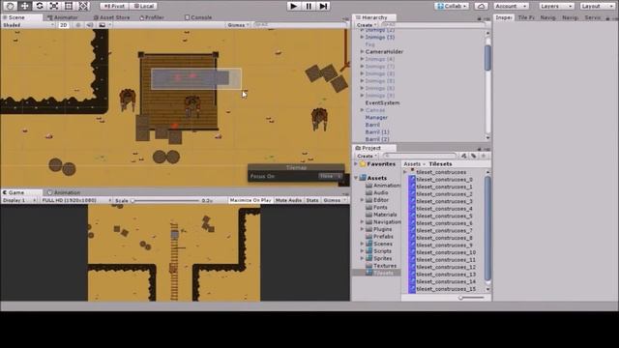This screenshot has width=619, height=348.
Task: Open the Tile Palette tab
Action: (526, 17)
